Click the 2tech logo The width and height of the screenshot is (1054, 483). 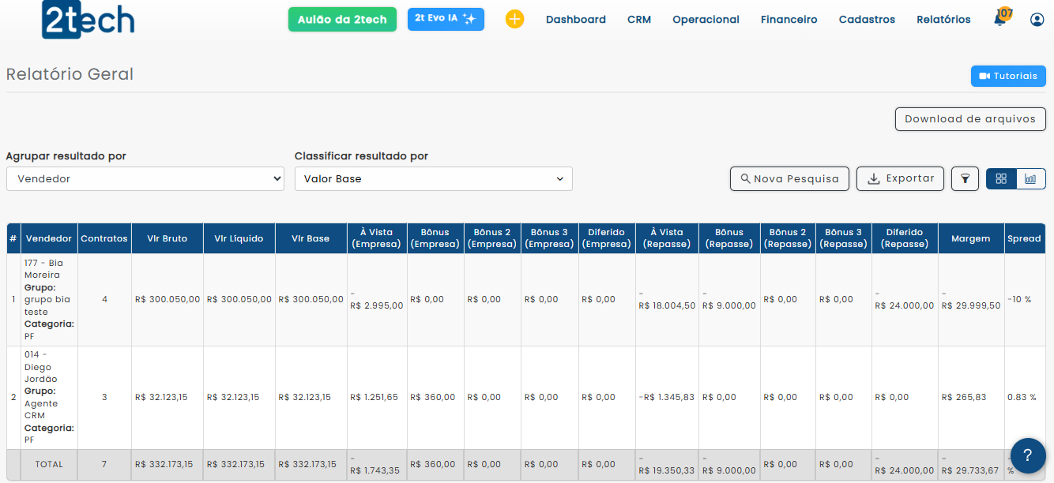[x=88, y=20]
